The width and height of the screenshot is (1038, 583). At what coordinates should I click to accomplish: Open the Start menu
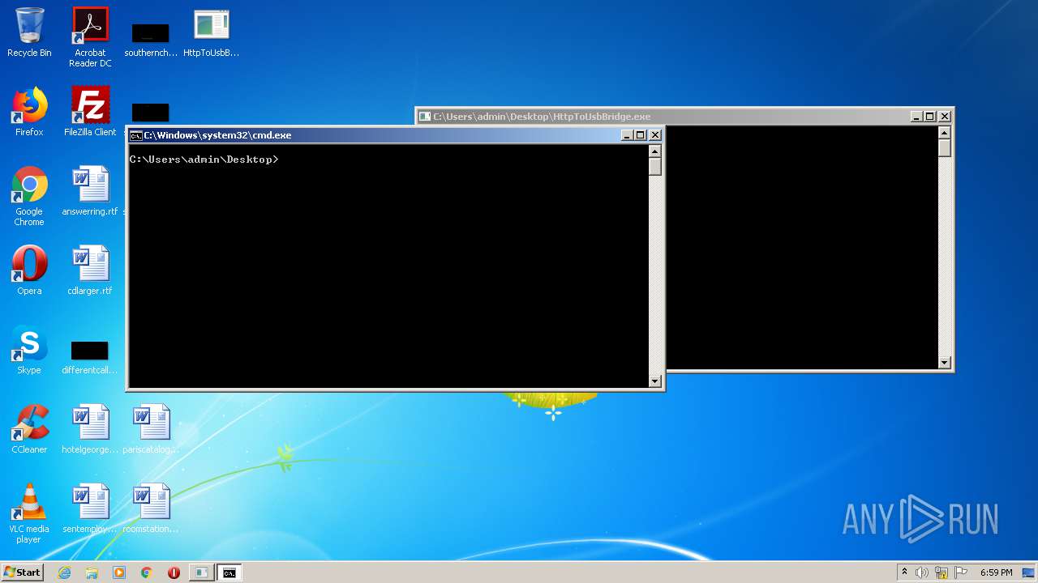[x=23, y=572]
